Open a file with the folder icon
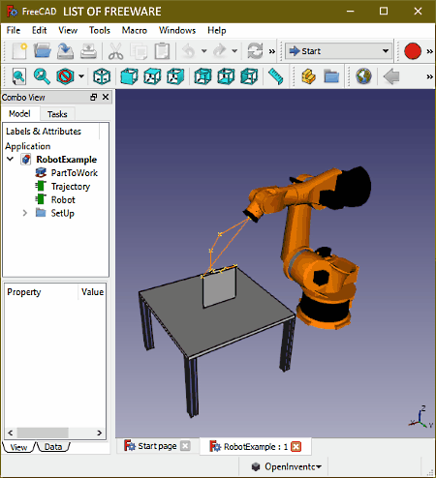436x478 pixels. (42, 51)
